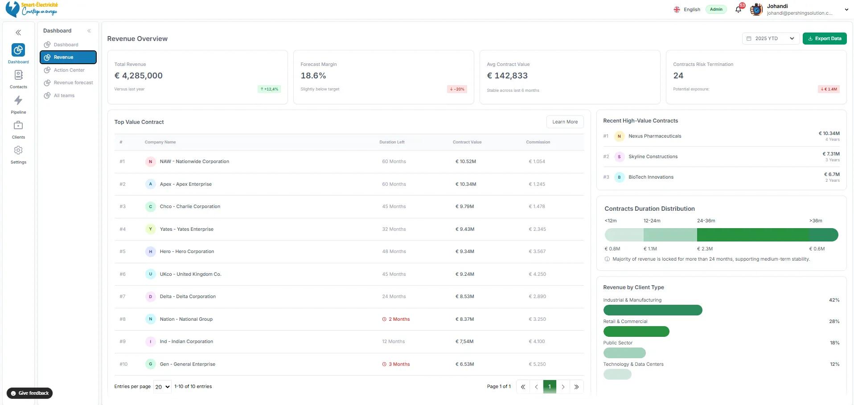Viewport: 854px width, 405px height.
Task: Click Gen company avatar icon
Action: tap(150, 364)
